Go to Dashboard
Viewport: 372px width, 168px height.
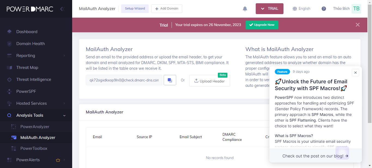27,32
